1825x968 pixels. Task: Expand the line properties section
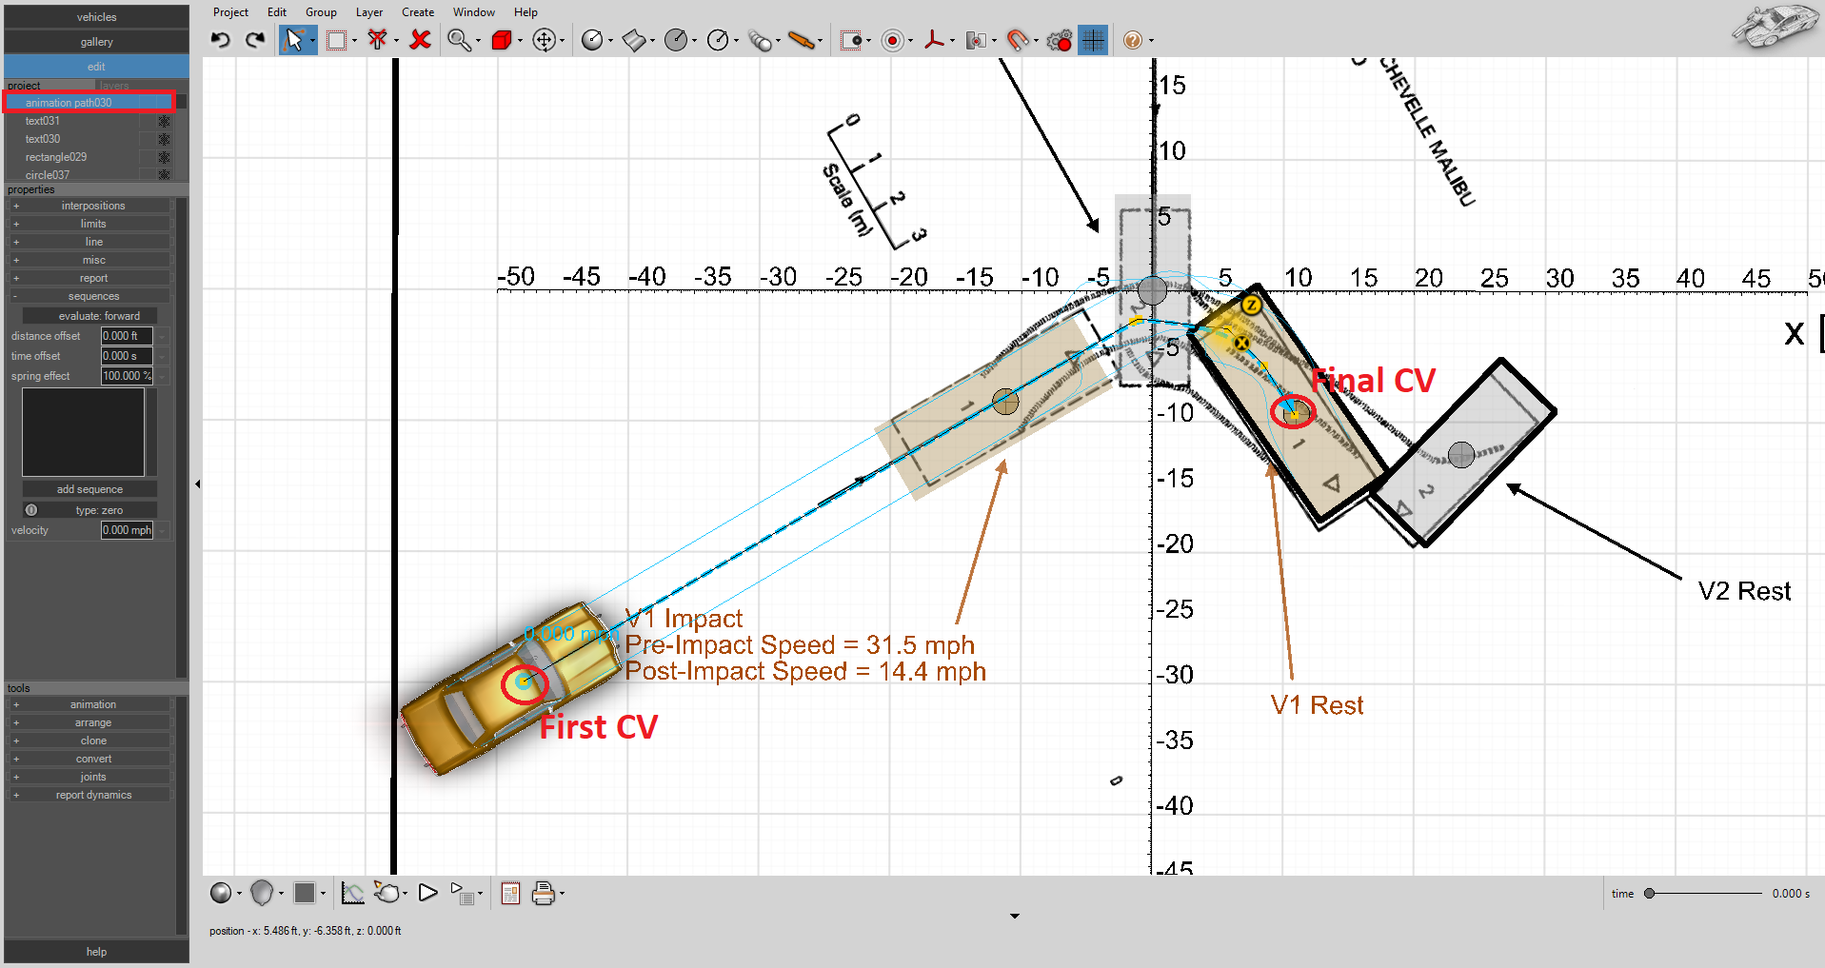91,242
